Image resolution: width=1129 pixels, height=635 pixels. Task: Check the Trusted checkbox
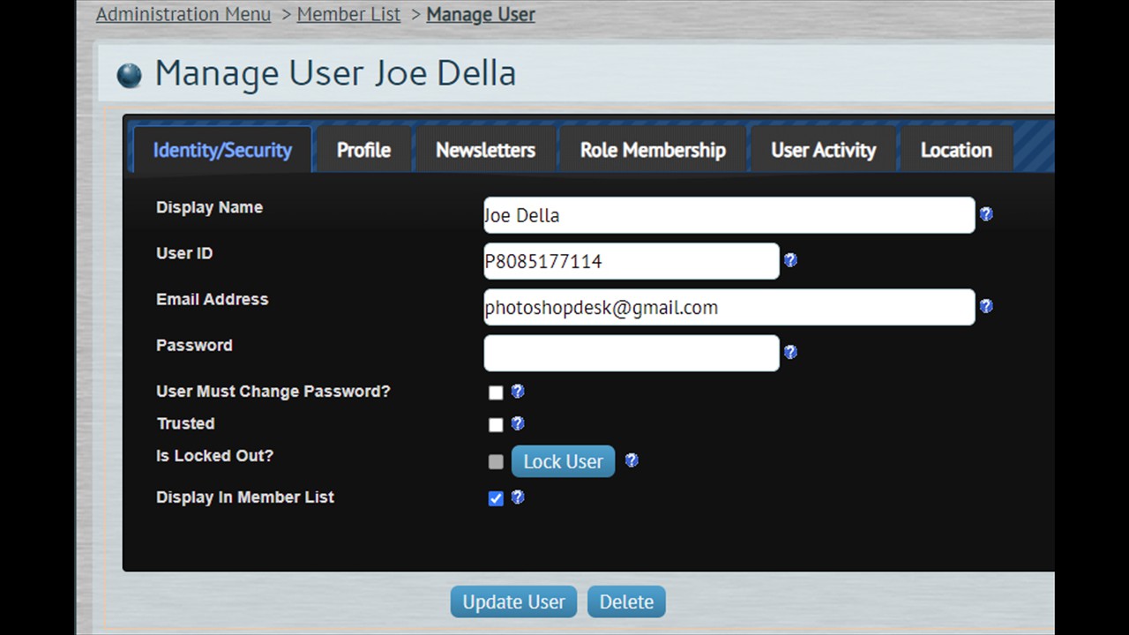click(x=496, y=425)
